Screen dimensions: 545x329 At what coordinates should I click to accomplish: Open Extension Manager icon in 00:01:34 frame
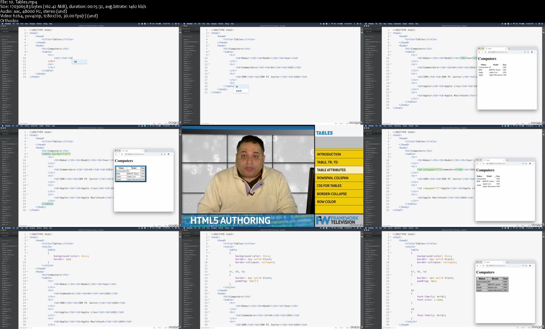pyautogui.click(x=180, y=32)
